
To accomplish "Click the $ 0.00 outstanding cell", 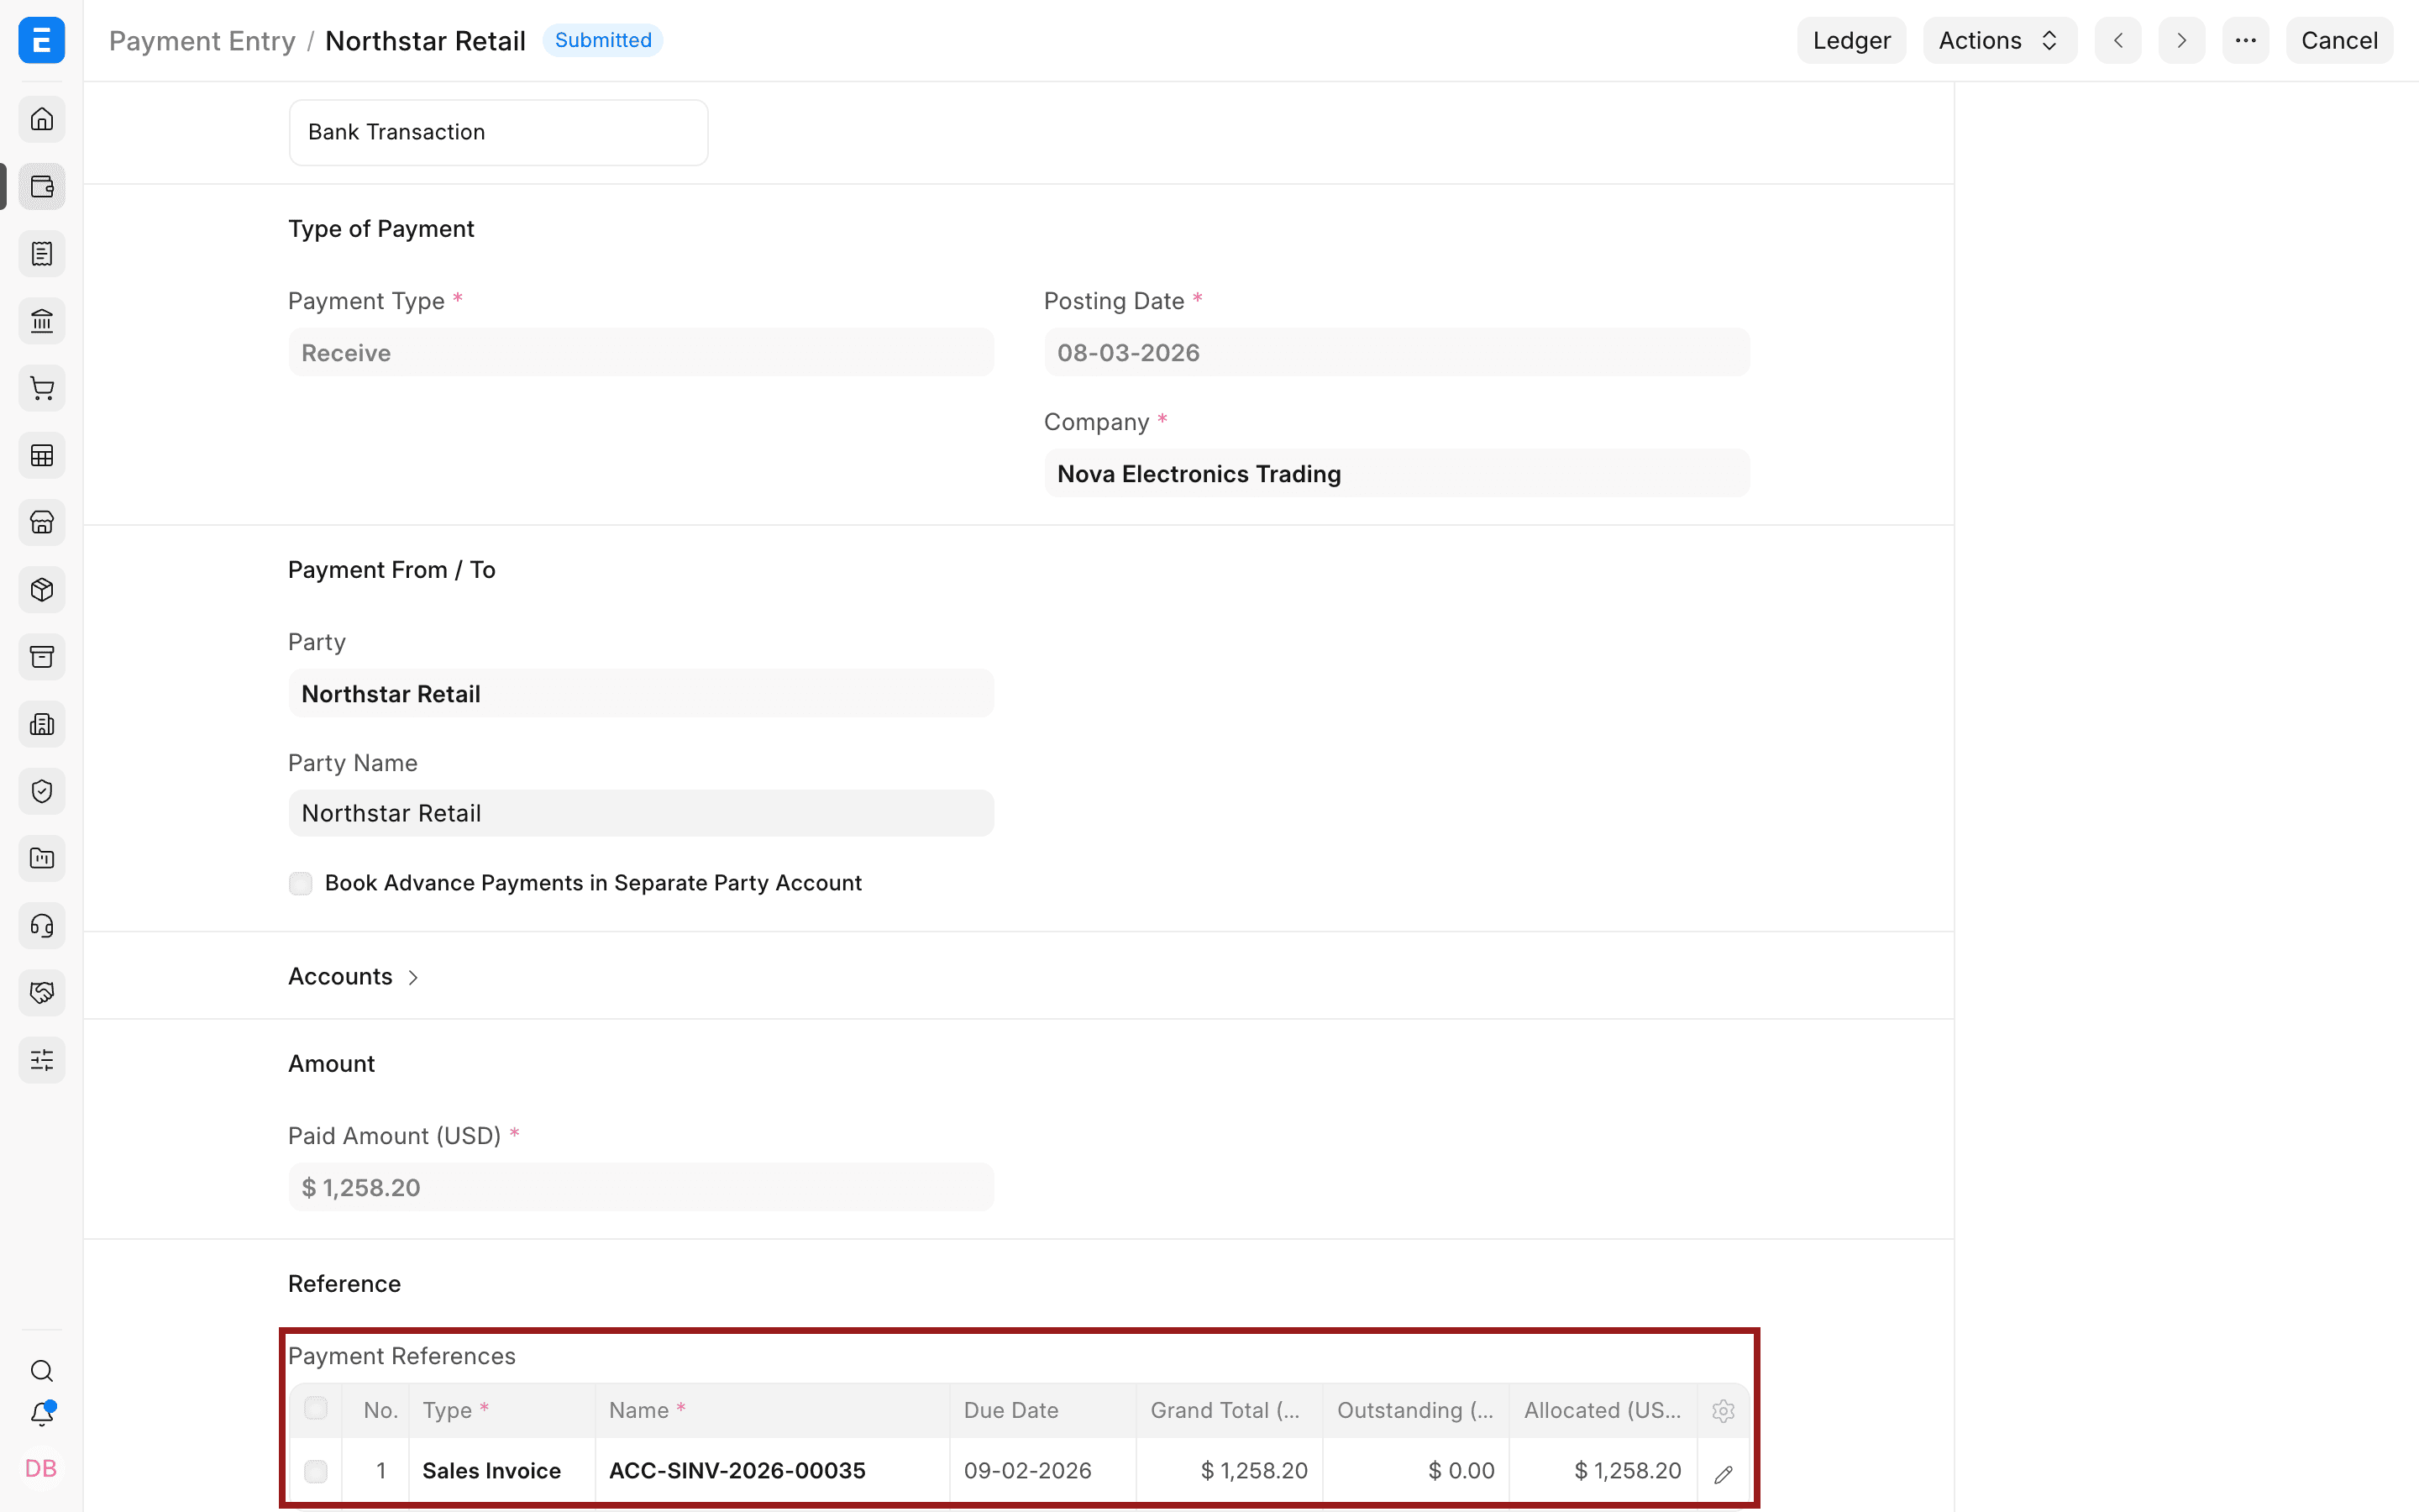I will (x=1415, y=1471).
